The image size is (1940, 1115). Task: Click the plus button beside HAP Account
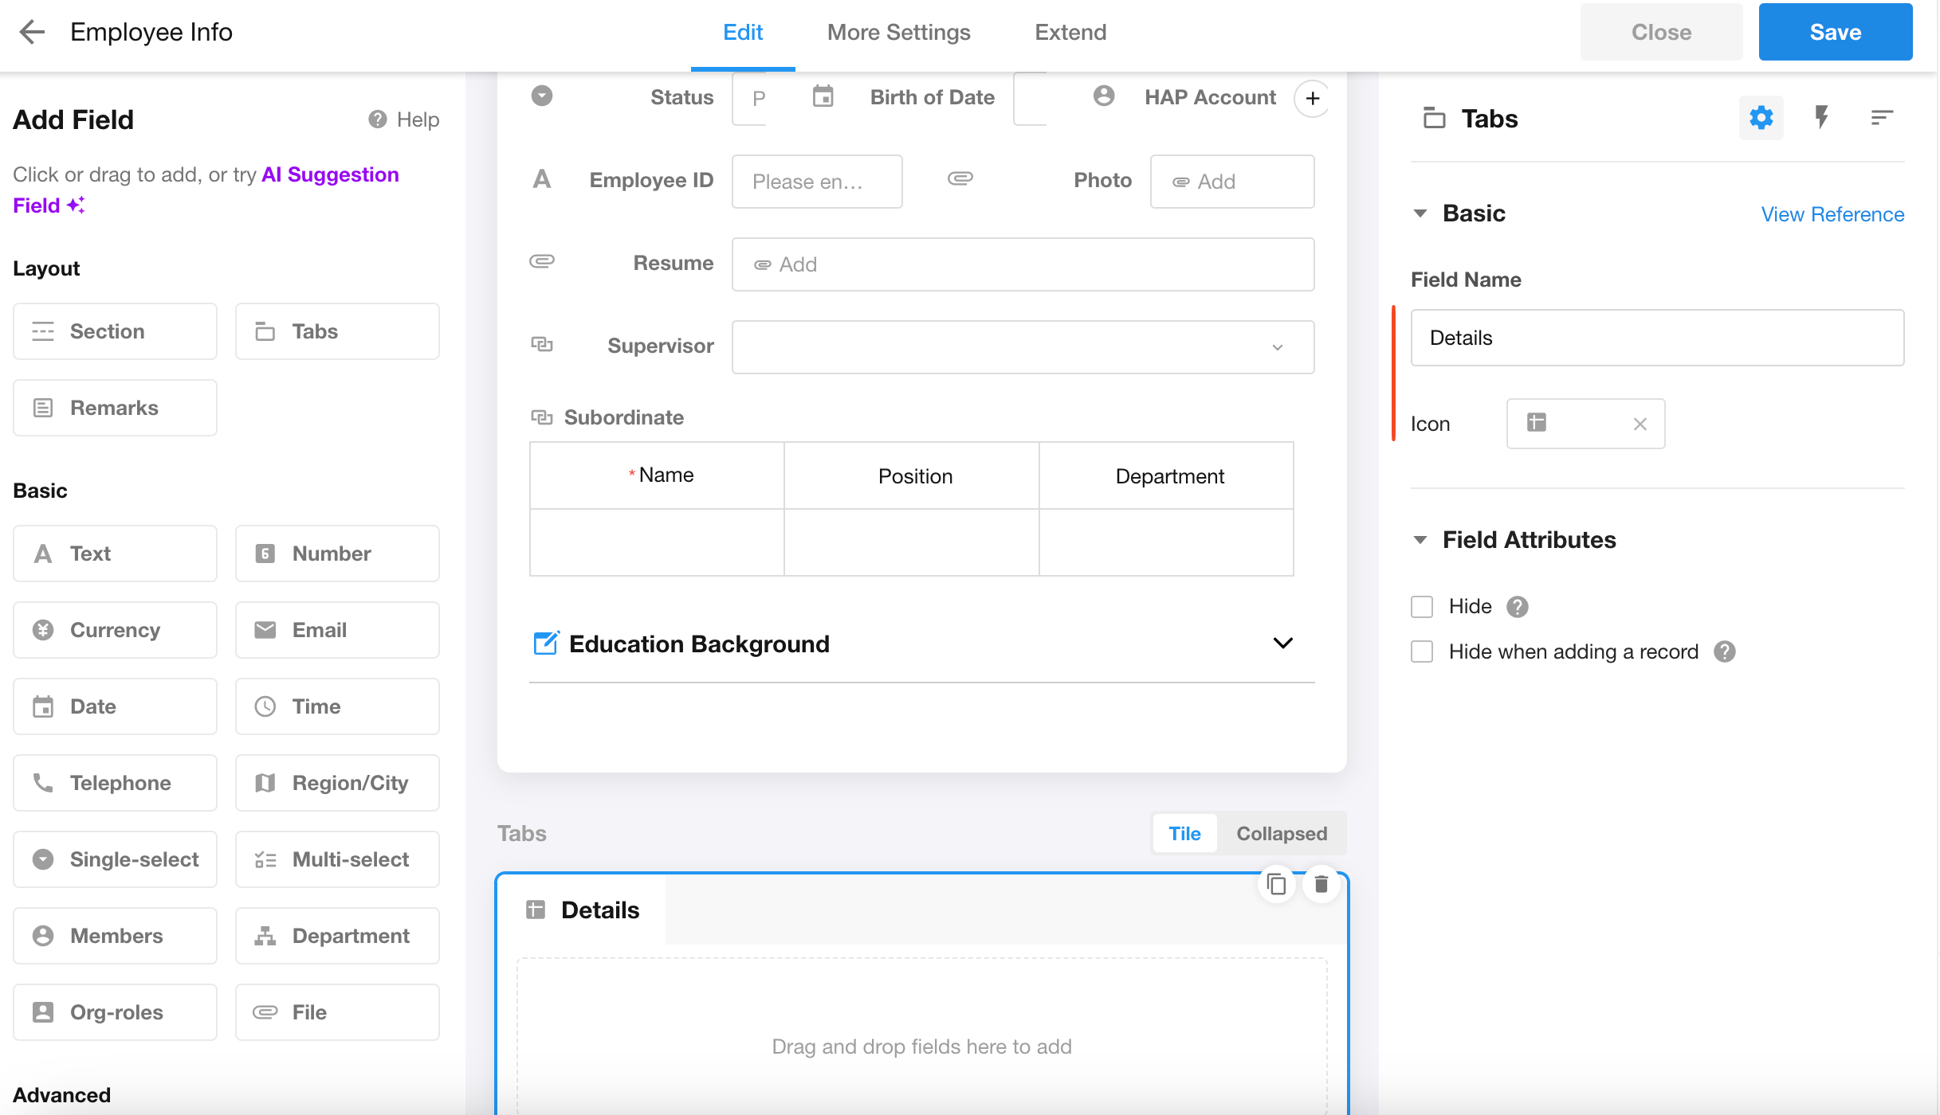coord(1312,98)
